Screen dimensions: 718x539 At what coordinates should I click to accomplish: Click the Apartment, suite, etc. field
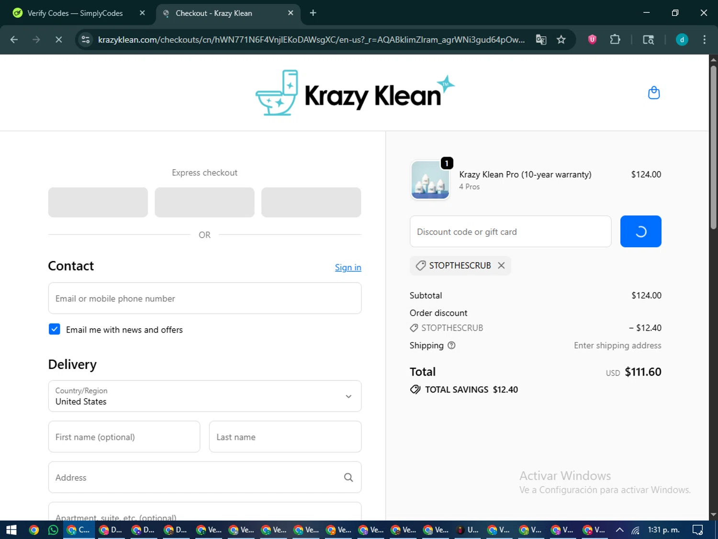tap(205, 512)
